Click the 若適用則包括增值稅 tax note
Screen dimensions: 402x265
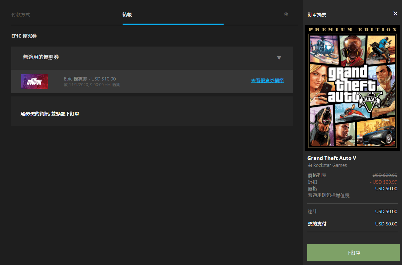[x=329, y=196]
